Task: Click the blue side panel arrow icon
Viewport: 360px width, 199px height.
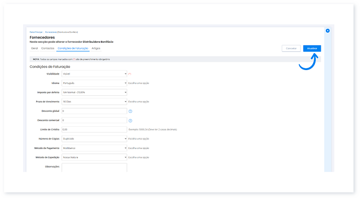Action: tap(328, 31)
